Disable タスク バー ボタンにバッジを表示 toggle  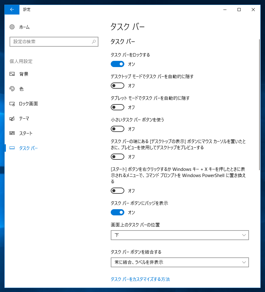pyautogui.click(x=118, y=212)
